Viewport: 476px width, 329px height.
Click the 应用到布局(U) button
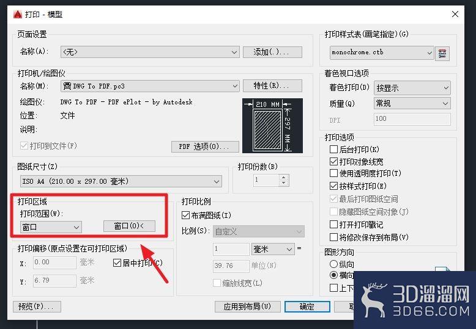[247, 306]
